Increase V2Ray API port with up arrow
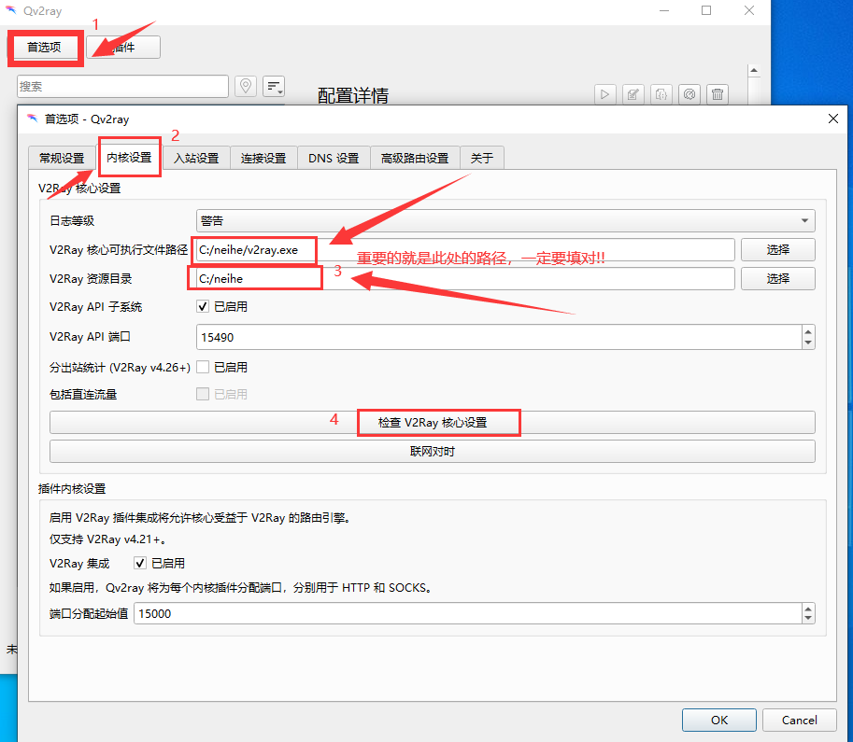Image resolution: width=853 pixels, height=742 pixels. [808, 331]
